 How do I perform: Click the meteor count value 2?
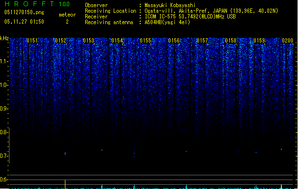coord(67,22)
